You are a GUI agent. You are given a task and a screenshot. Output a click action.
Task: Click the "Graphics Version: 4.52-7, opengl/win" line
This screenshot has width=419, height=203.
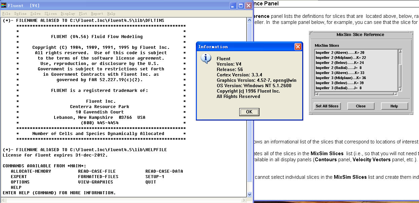coord(256,80)
